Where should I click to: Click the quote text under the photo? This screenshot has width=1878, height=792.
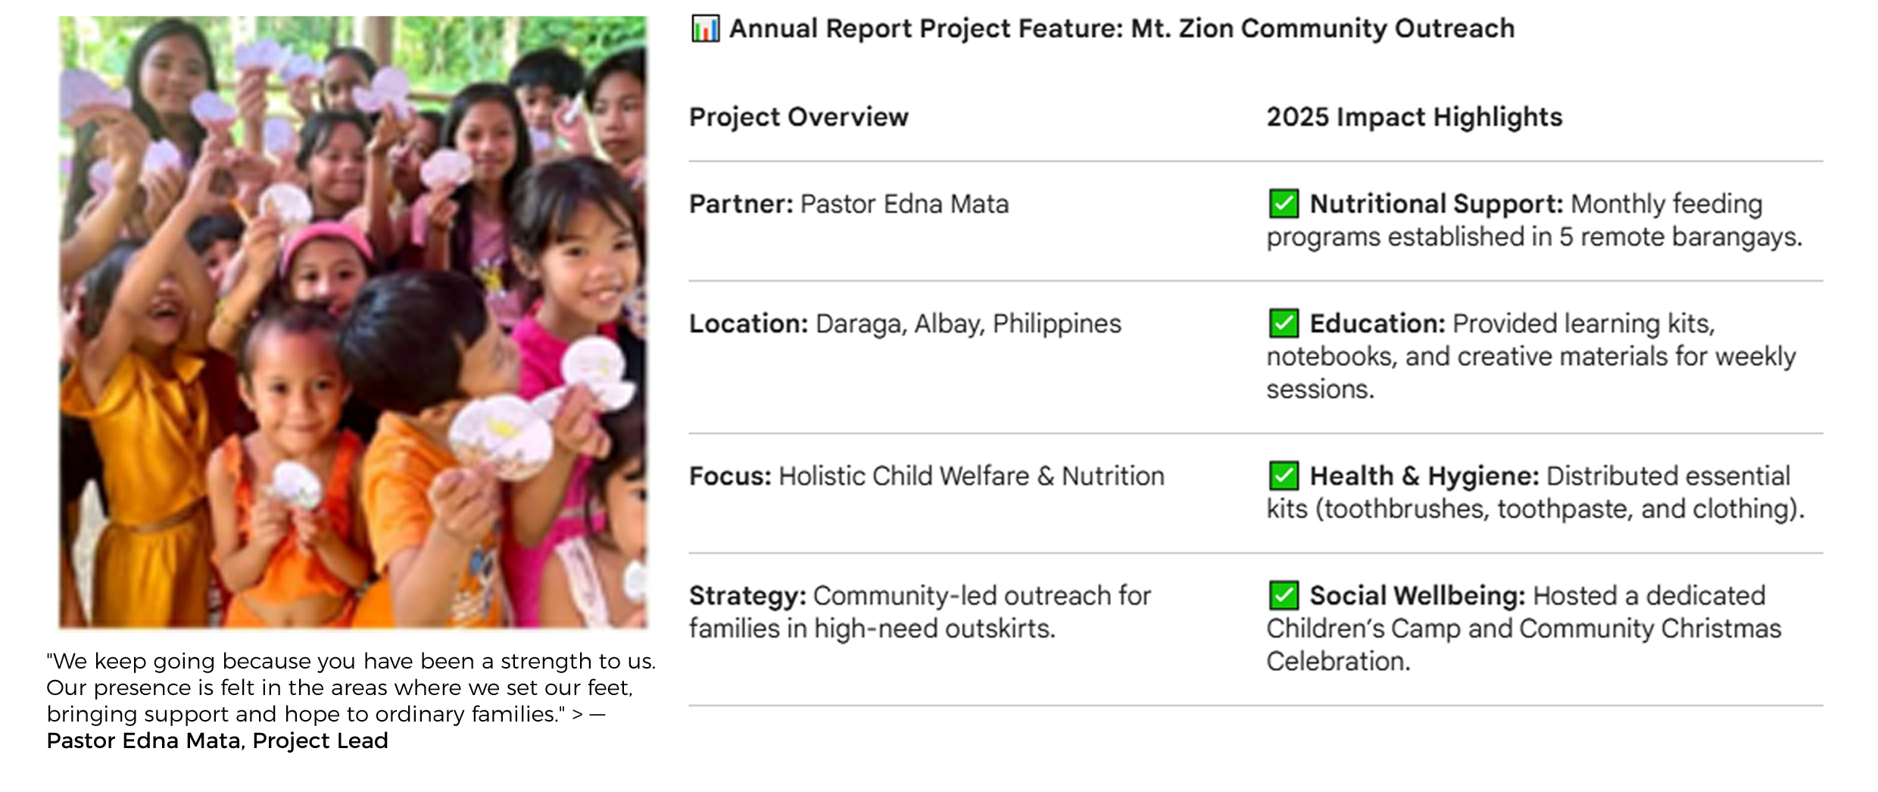point(350,688)
